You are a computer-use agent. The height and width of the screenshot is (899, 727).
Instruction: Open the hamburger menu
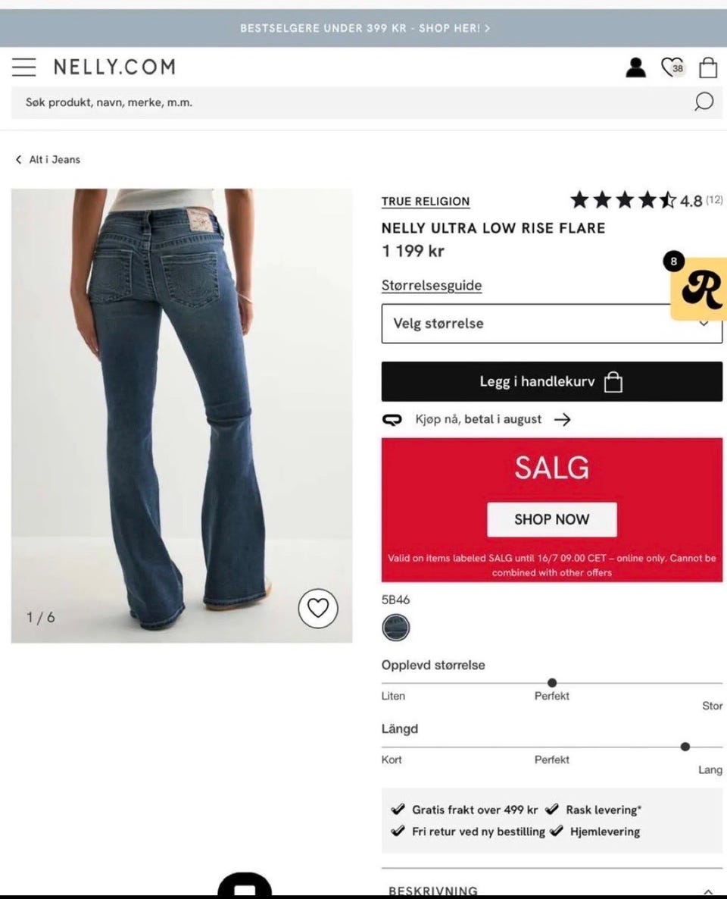[24, 67]
